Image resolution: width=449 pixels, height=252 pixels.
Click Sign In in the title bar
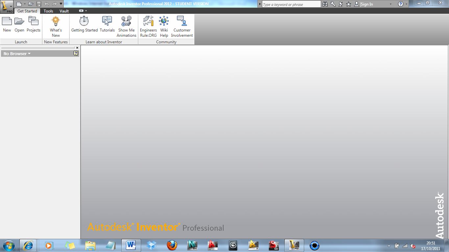[x=367, y=4]
